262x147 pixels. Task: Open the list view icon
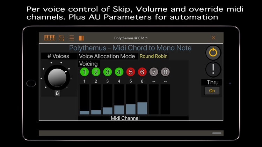(x=71, y=38)
